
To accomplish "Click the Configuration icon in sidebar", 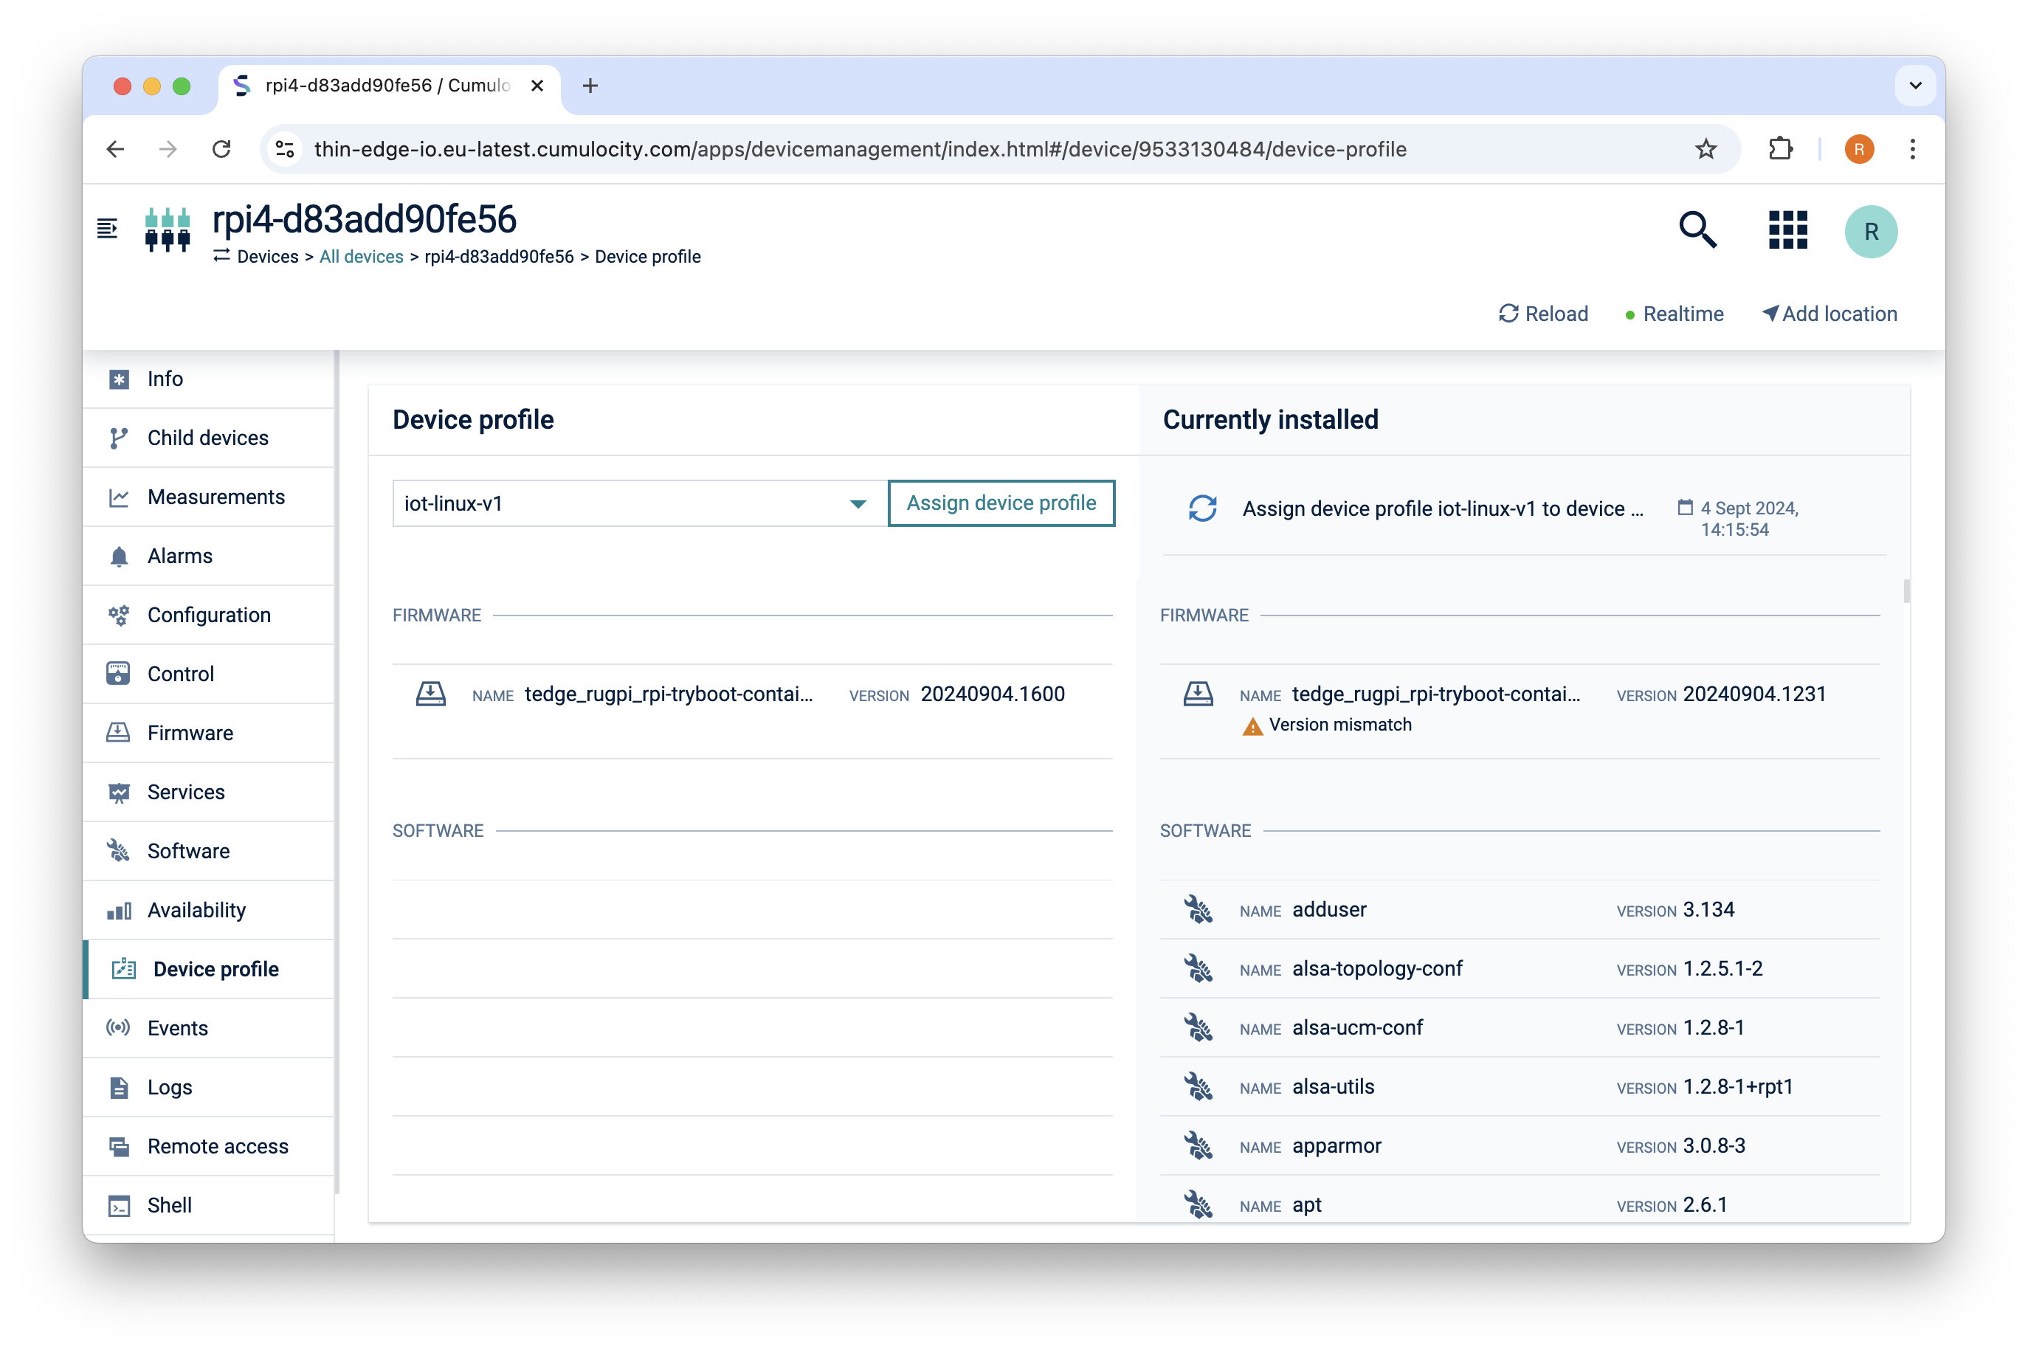I will (120, 614).
